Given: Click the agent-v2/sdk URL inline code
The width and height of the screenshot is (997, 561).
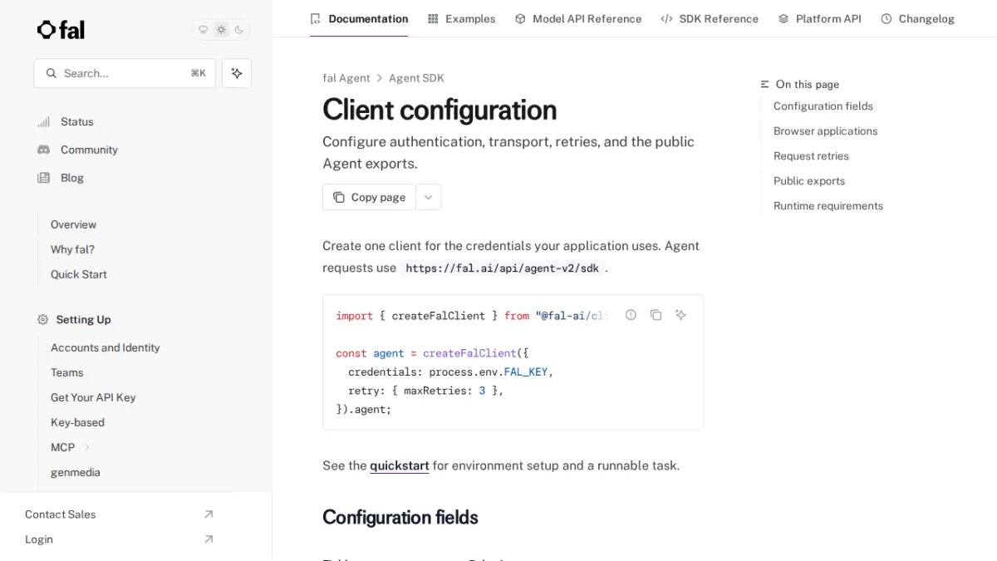Looking at the screenshot, I should point(502,268).
